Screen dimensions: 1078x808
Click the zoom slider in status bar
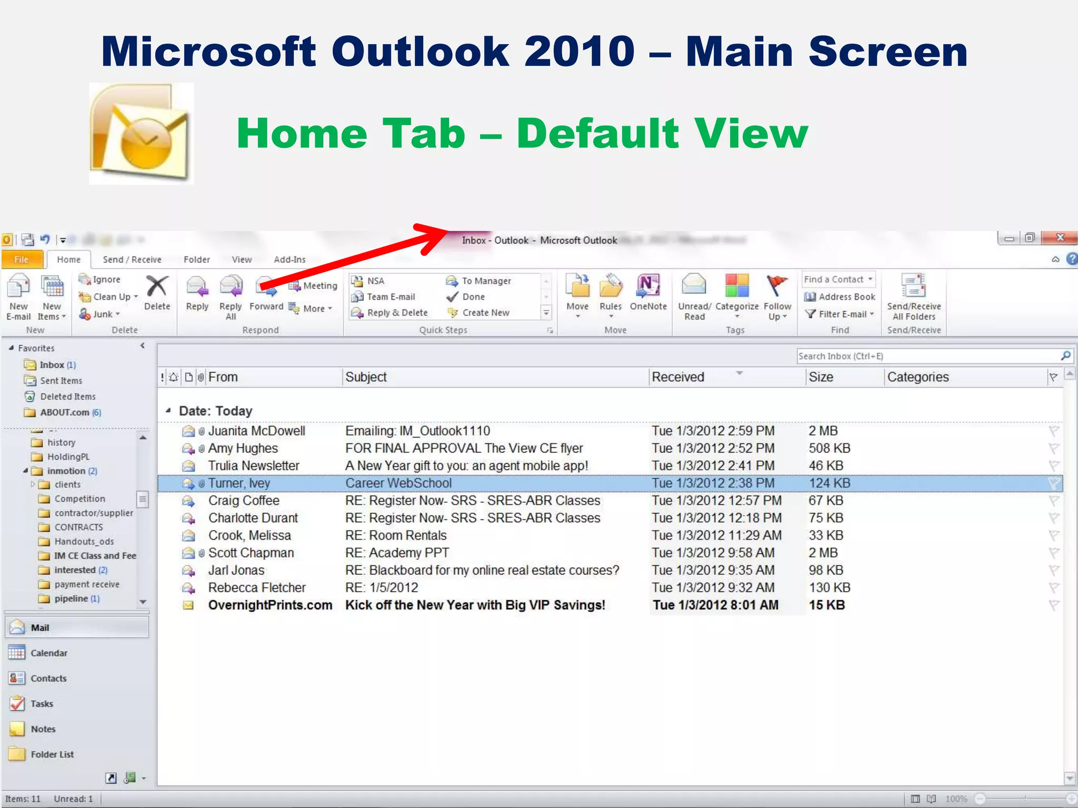[x=1025, y=799]
